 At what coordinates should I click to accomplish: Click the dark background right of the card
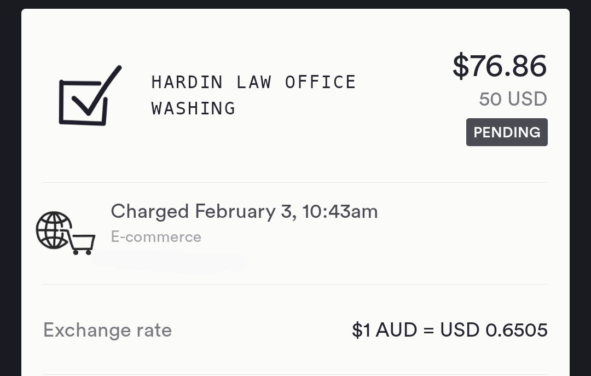pos(580,188)
